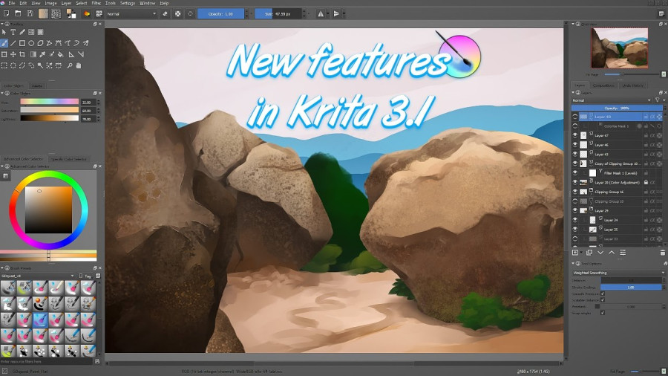Open the layer blending mode dropdown
The height and width of the screenshot is (376, 668).
coord(612,100)
